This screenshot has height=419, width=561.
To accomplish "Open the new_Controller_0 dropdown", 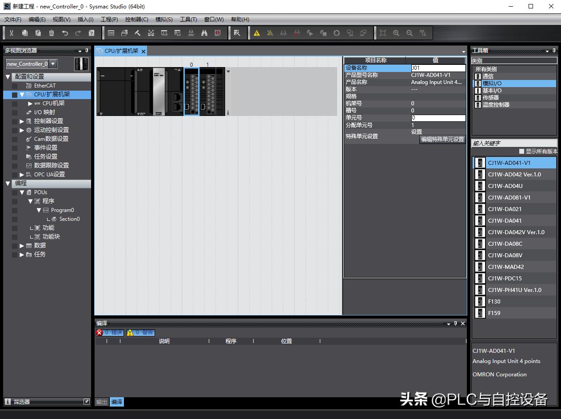I will (53, 64).
